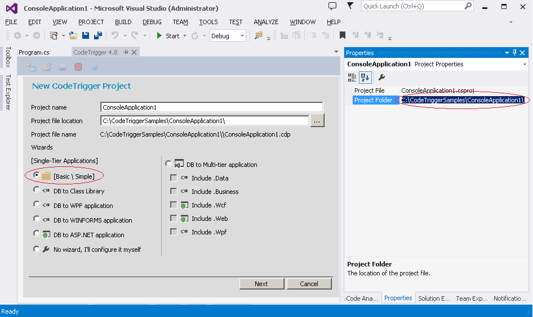This screenshot has height=317, width=533.
Task: Click into the Project name field
Action: pos(211,107)
